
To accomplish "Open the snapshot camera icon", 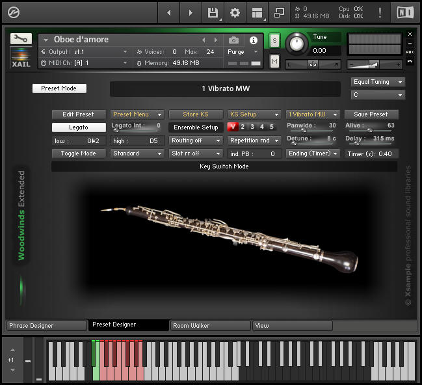I will click(x=233, y=40).
